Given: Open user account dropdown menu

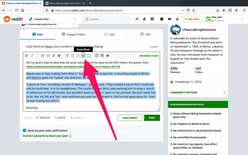Looking at the screenshot, I should point(242,19).
